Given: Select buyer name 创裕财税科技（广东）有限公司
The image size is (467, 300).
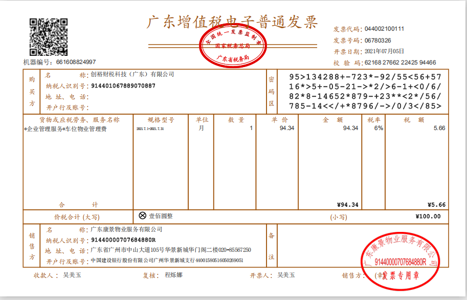Looking at the screenshot, I should coord(132,74).
